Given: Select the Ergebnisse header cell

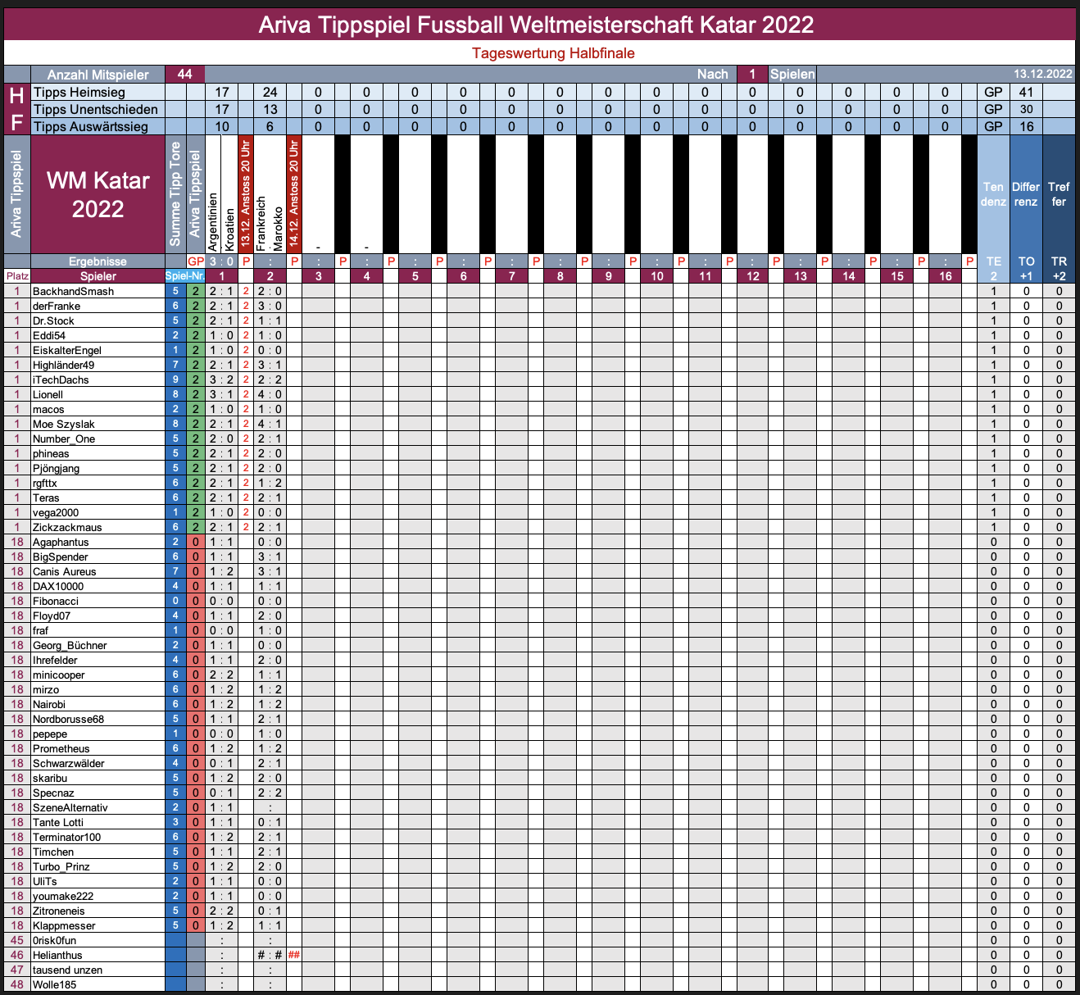Looking at the screenshot, I should (98, 261).
